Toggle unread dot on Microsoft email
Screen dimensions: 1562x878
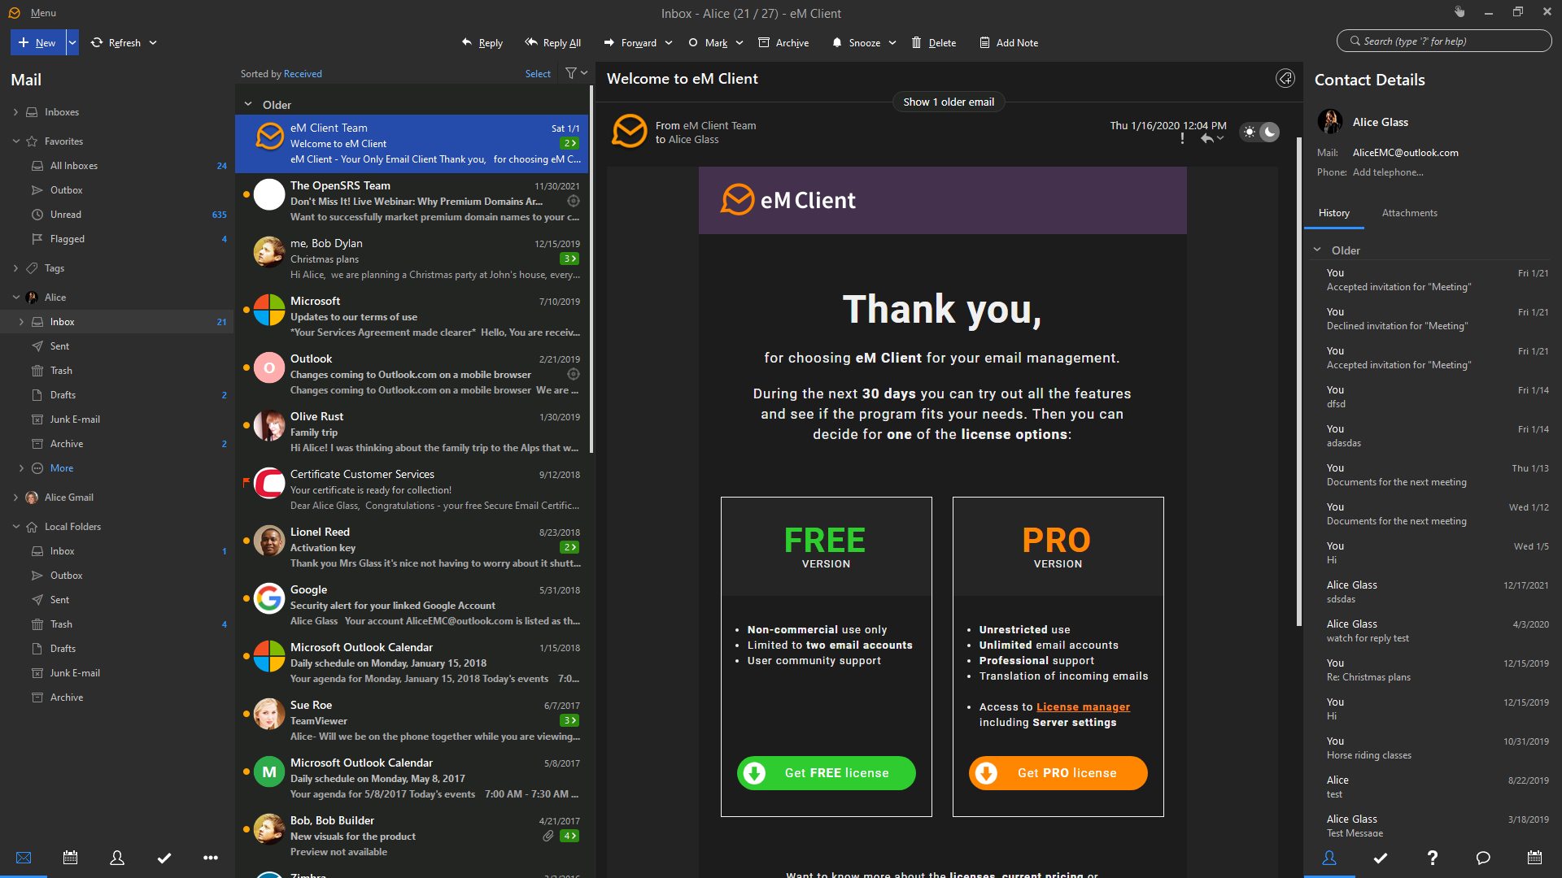247,310
